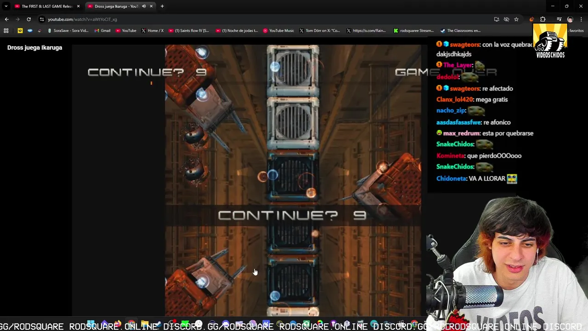Click the address bar URL field
This screenshot has width=588, height=331.
point(266,19)
